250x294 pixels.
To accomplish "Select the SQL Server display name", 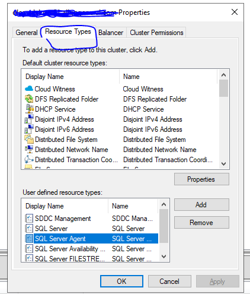I will [51, 229].
